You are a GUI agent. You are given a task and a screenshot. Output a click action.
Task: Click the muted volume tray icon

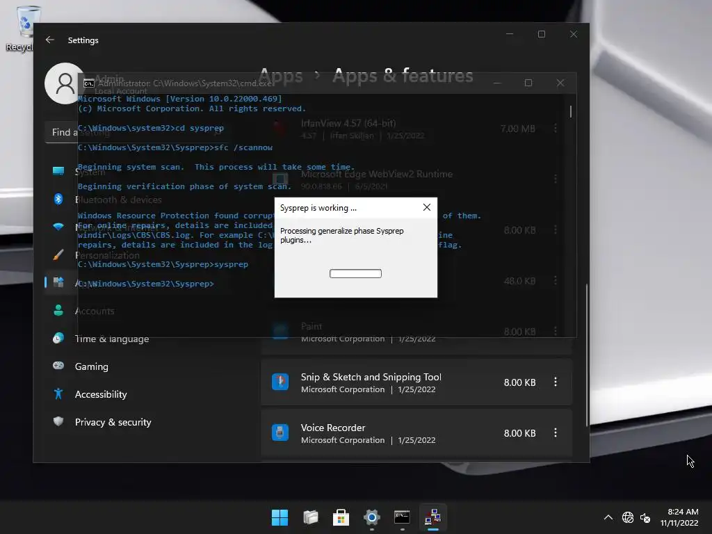pyautogui.click(x=645, y=517)
